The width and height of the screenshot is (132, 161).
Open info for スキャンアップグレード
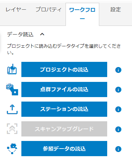118,129
